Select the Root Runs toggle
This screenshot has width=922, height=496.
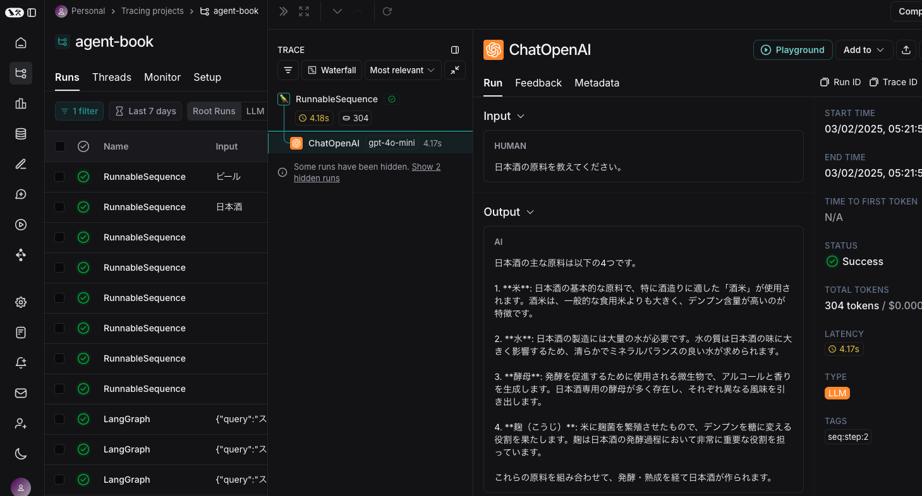(x=214, y=111)
